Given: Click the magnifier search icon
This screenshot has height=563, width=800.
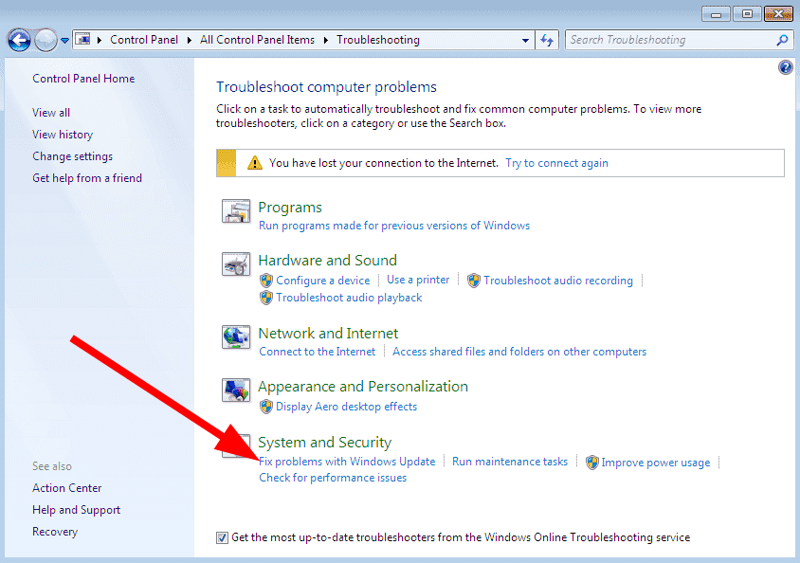Looking at the screenshot, I should 782,40.
